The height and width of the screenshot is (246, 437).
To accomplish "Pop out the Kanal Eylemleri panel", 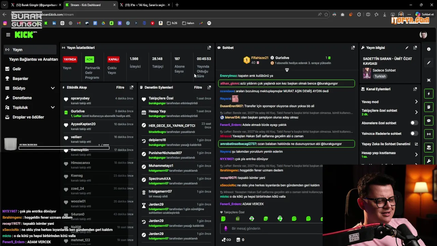I will [415, 89].
